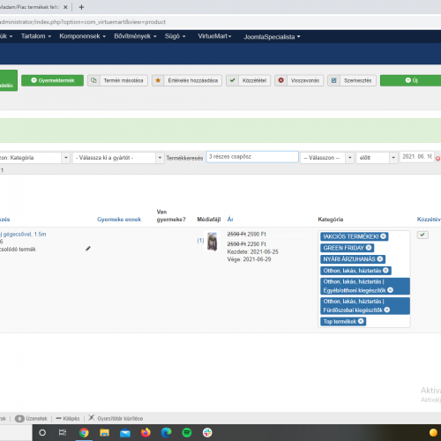Click the green Gyermektermék button

coord(53,80)
